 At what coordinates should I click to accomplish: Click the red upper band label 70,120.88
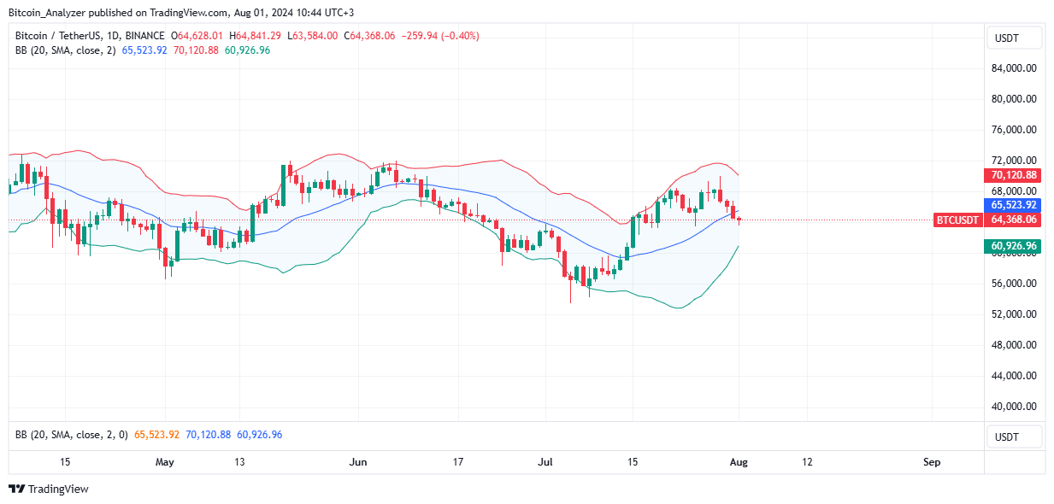click(x=1012, y=174)
